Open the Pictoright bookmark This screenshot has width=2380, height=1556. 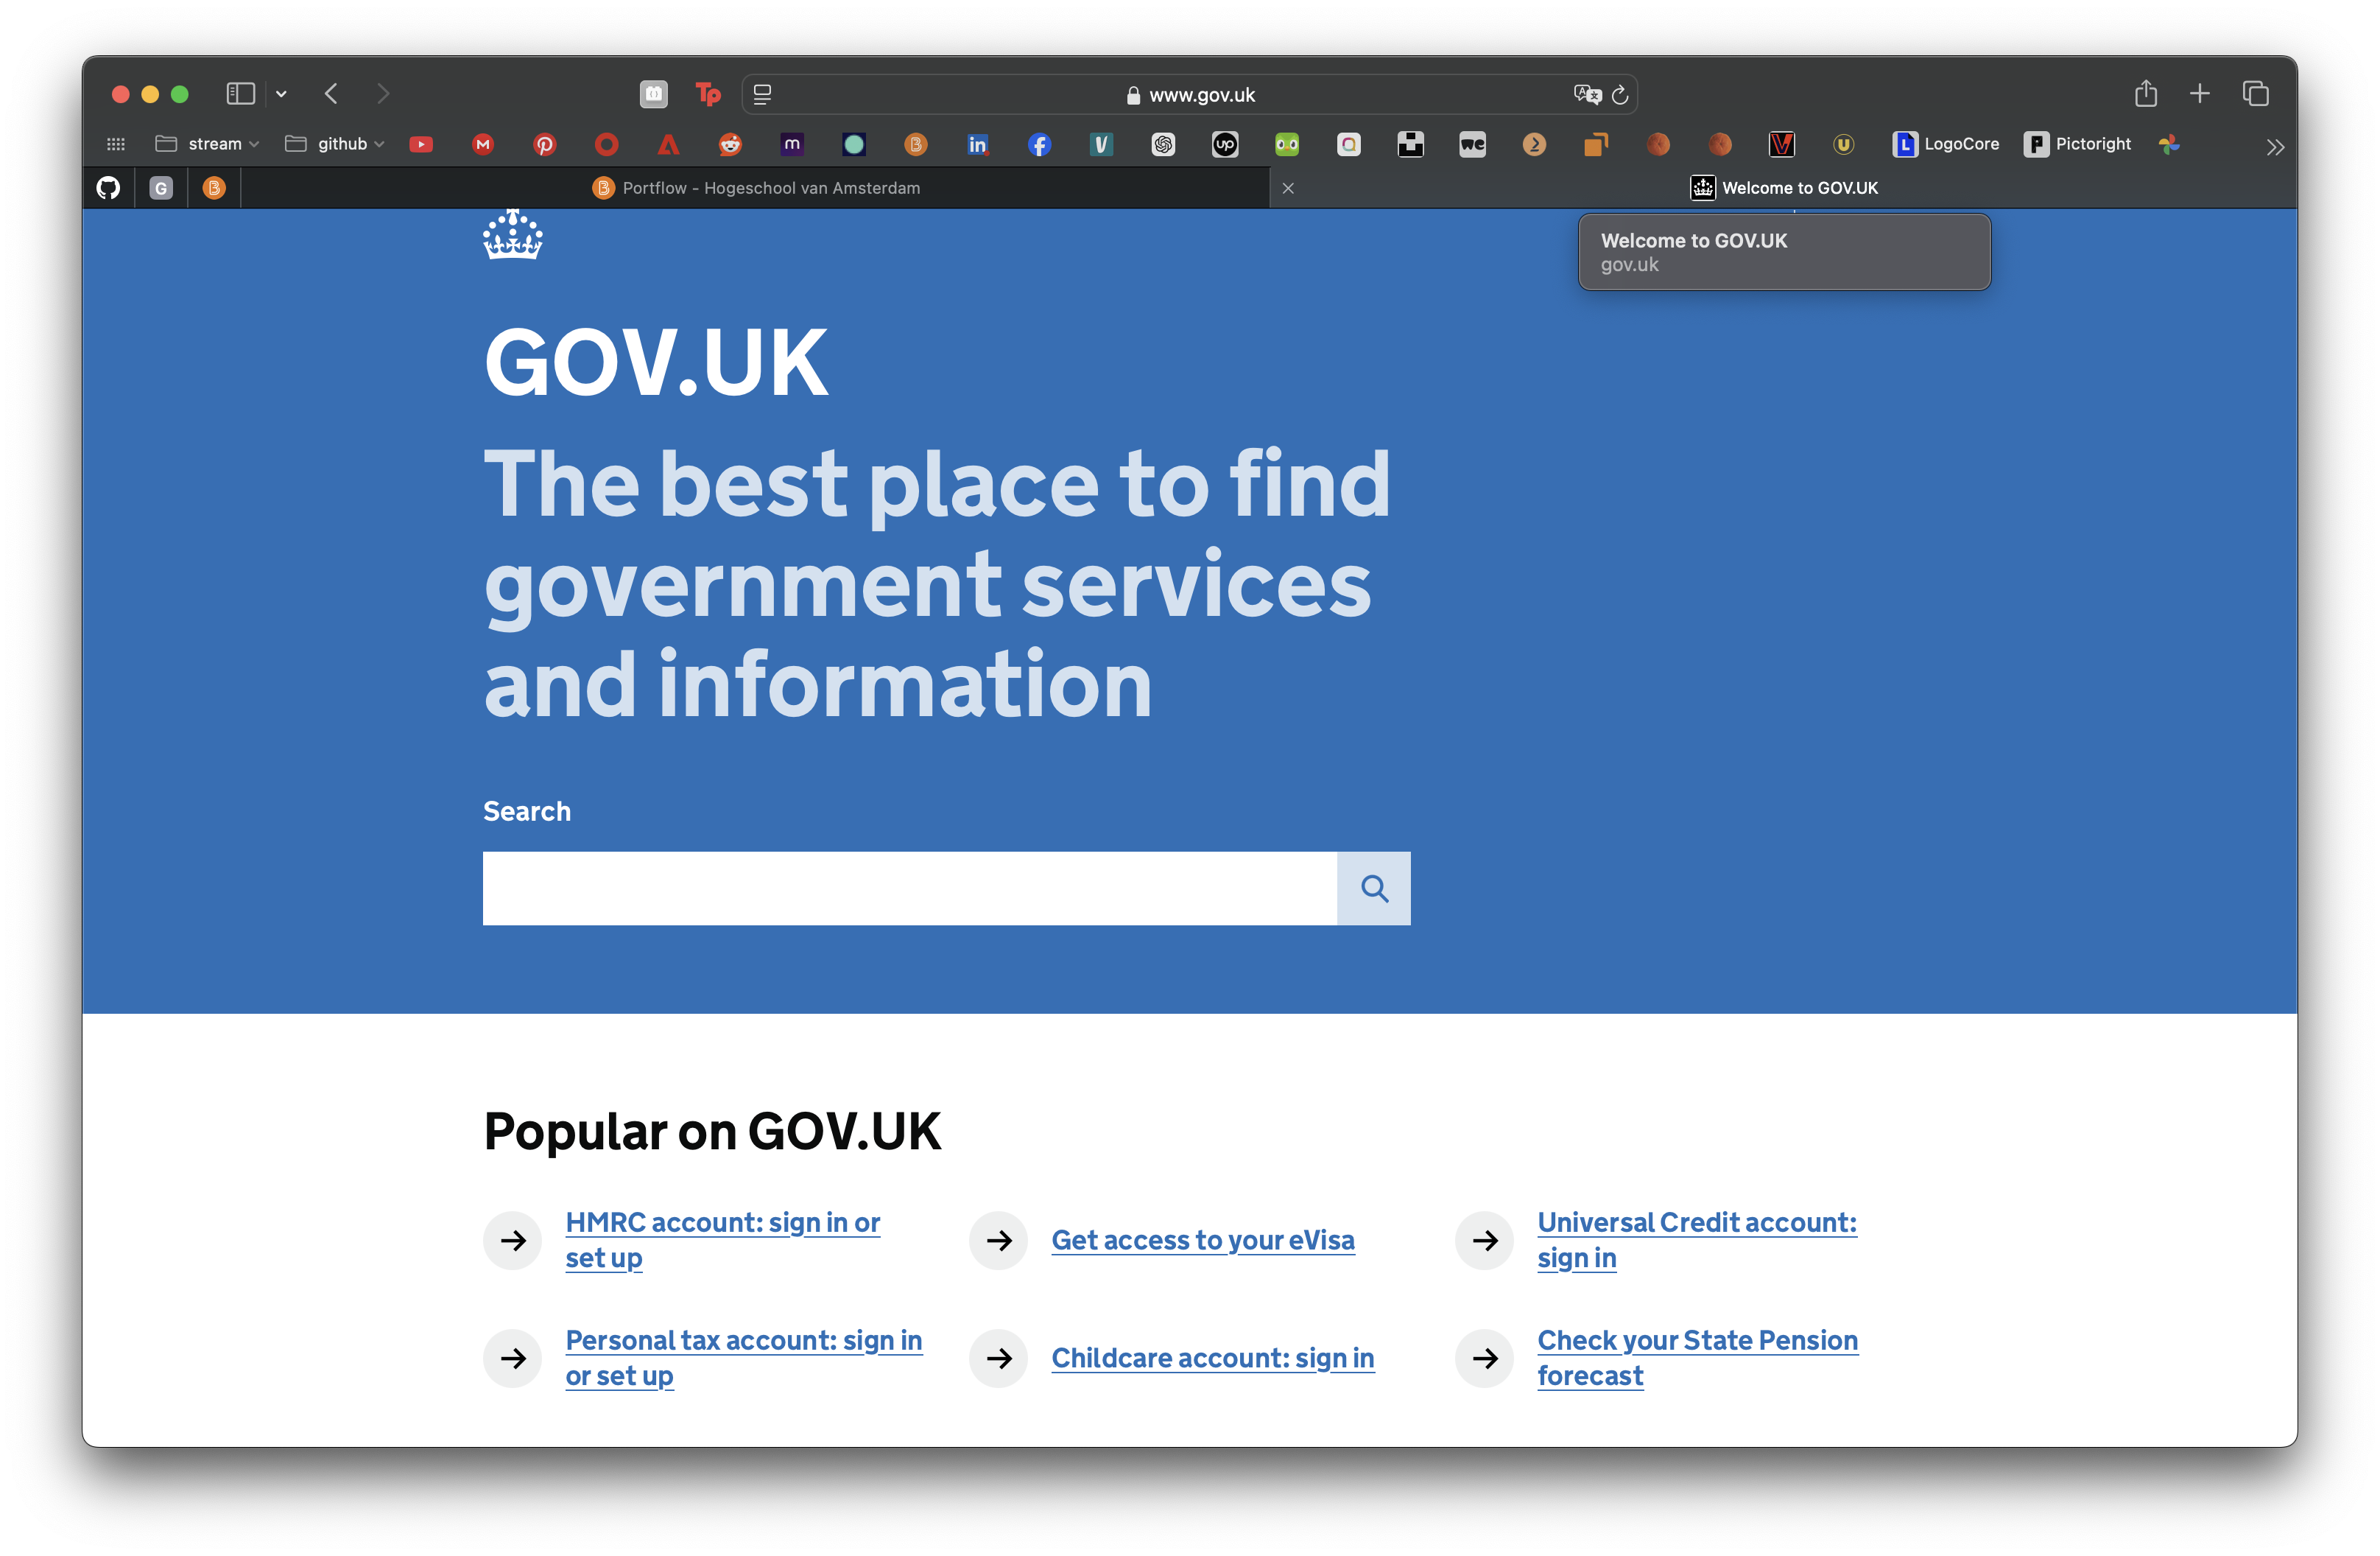[x=2078, y=144]
